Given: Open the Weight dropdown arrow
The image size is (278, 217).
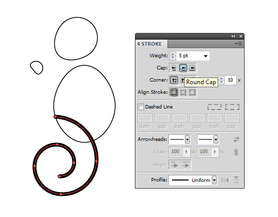Looking at the screenshot, I should click(x=205, y=56).
